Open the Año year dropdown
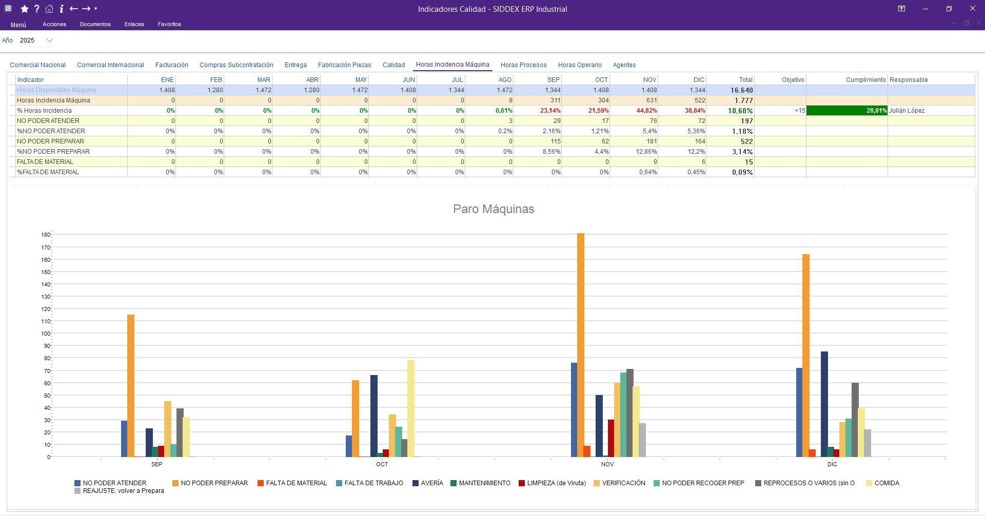Viewport: 985px width, 518px height. 50,40
